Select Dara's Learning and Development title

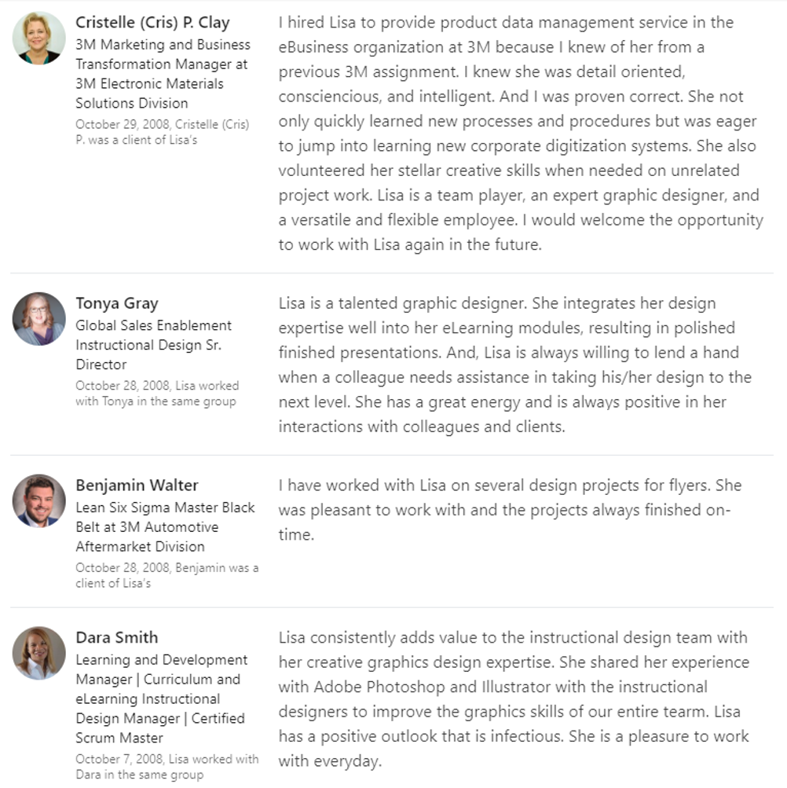tap(161, 698)
